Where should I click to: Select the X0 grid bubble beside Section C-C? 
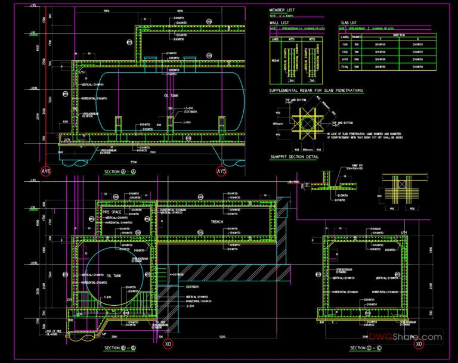pos(419,344)
